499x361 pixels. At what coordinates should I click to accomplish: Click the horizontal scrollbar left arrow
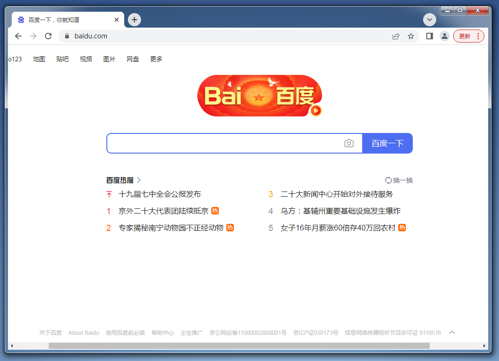(x=12, y=346)
